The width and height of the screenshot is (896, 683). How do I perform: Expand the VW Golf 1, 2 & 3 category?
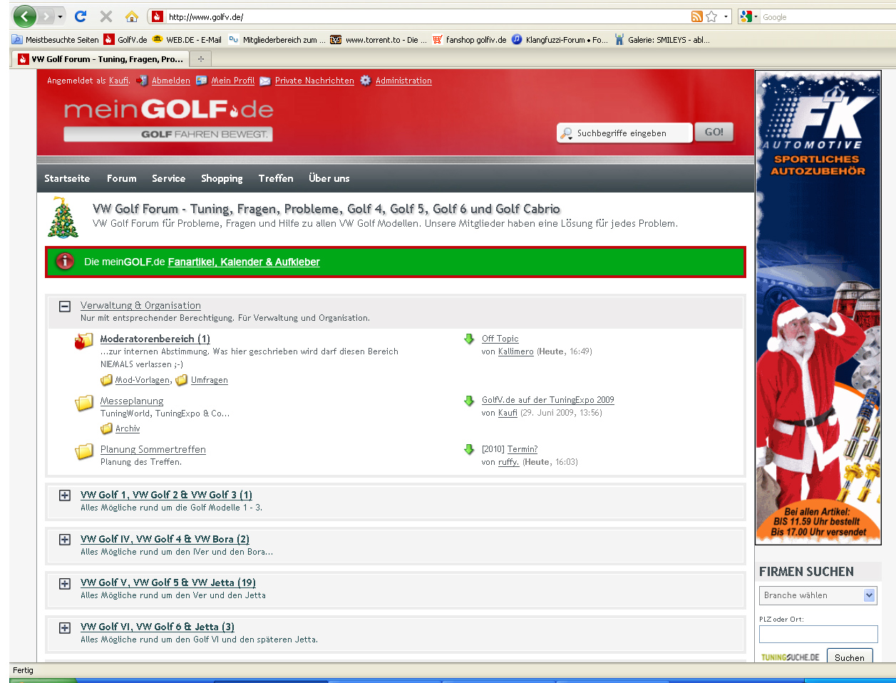coord(65,495)
